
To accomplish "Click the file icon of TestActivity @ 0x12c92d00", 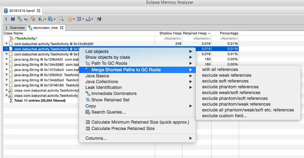I will (x=11, y=44).
